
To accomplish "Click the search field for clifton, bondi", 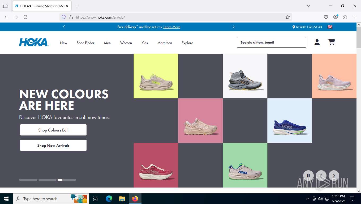I will coord(271,42).
